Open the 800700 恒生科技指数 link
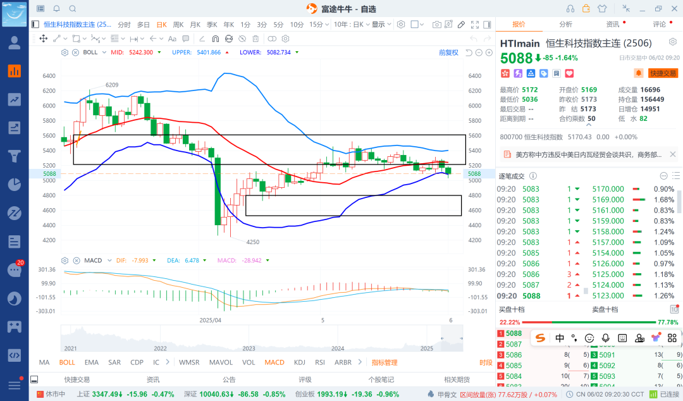This screenshot has height=401, width=683. coord(531,137)
